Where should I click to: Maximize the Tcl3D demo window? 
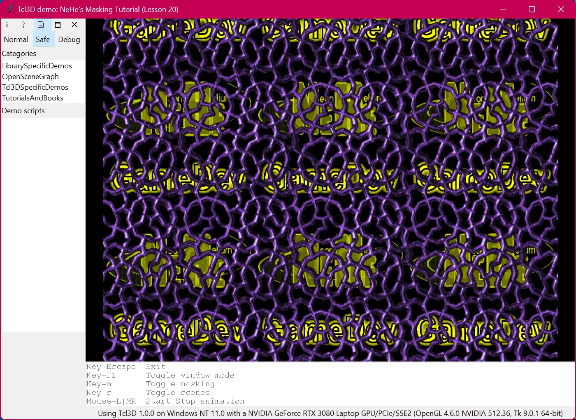(532, 9)
